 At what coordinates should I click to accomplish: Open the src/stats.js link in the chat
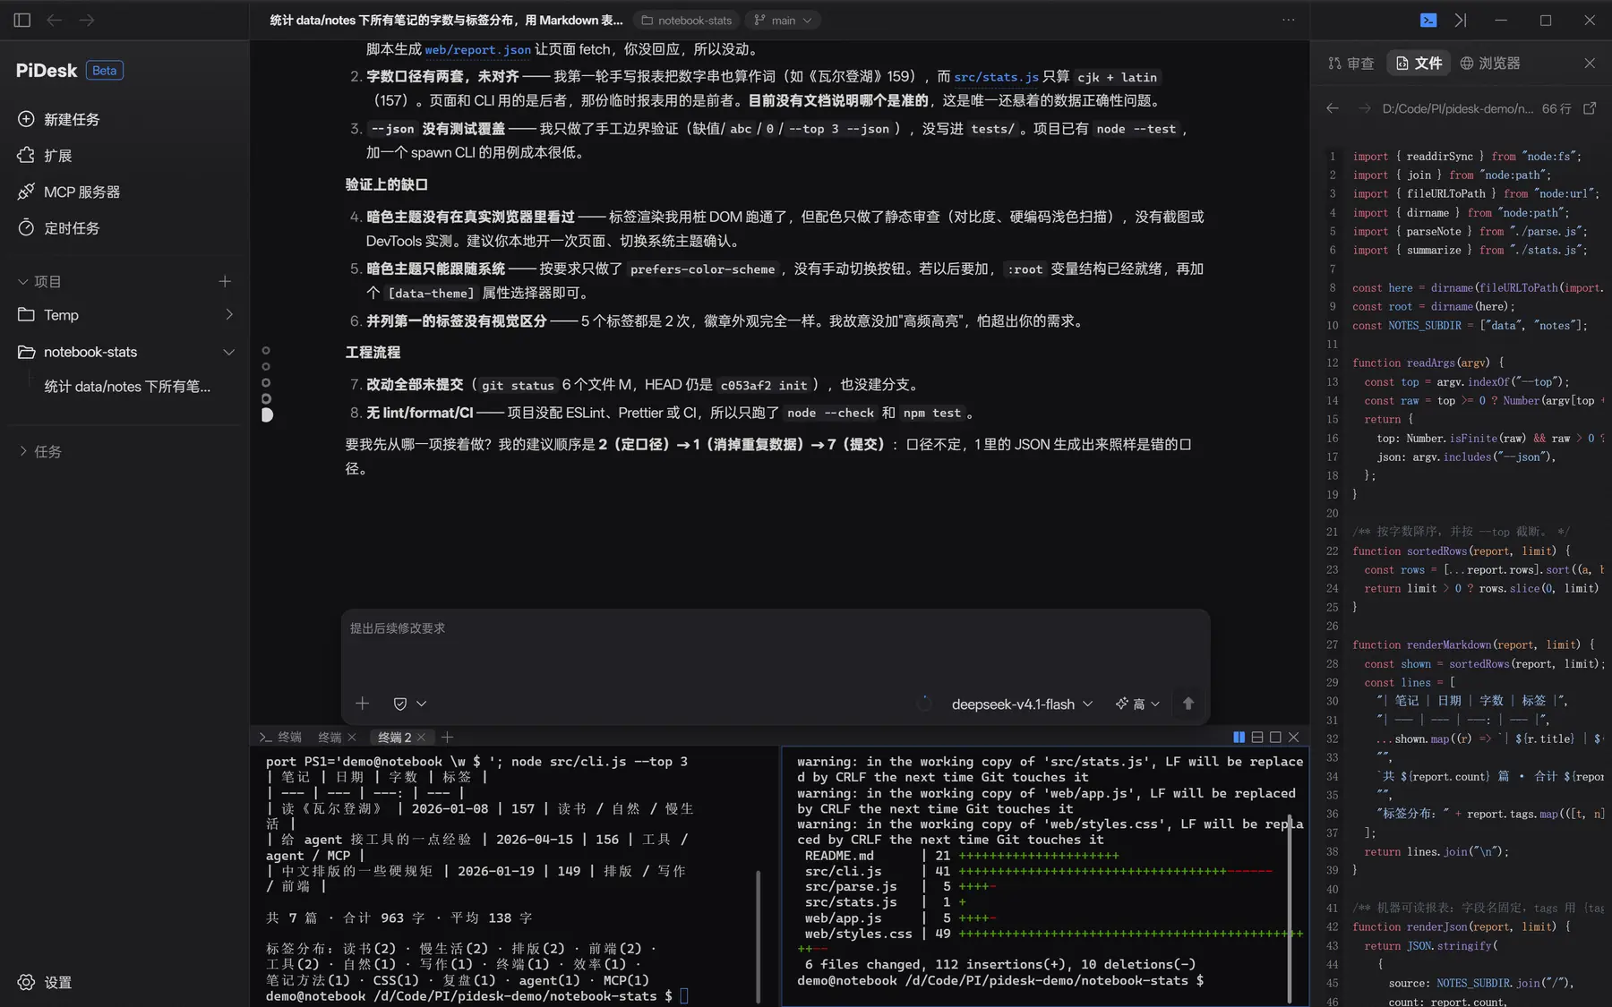996,77
